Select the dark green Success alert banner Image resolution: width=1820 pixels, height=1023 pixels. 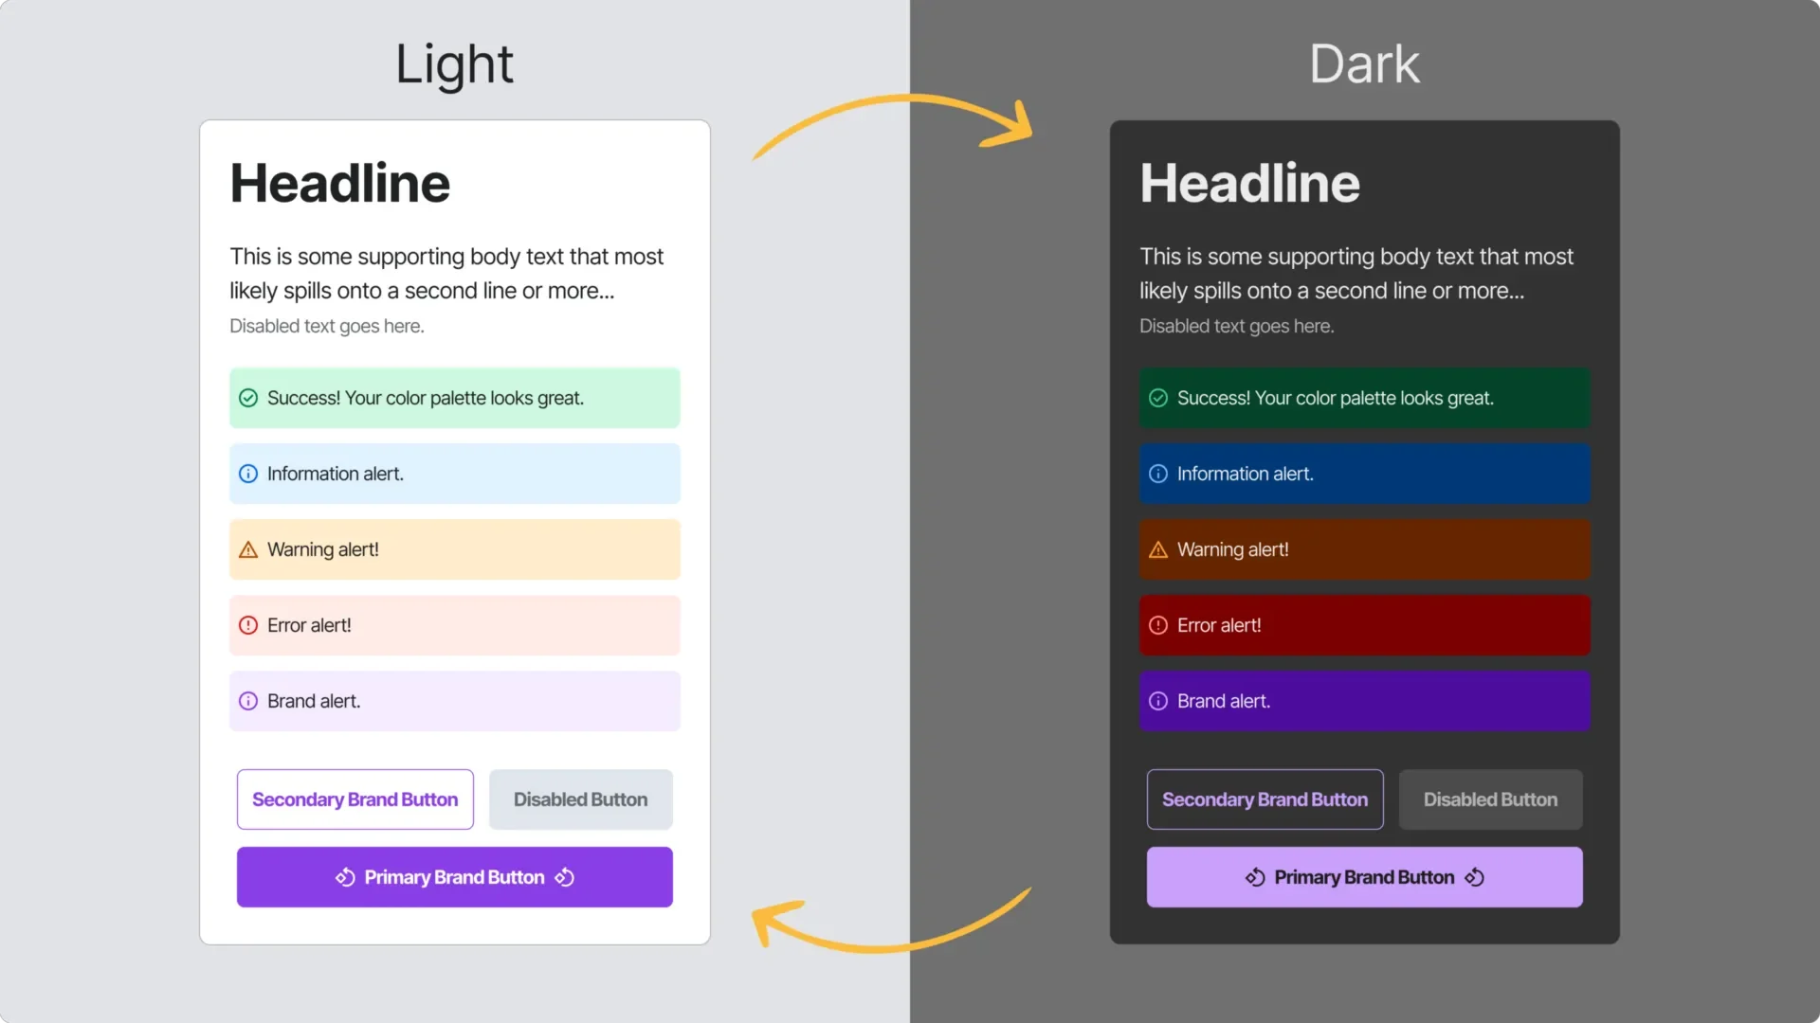click(x=1365, y=398)
